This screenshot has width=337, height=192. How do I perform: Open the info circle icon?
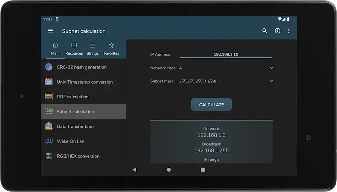point(277,31)
